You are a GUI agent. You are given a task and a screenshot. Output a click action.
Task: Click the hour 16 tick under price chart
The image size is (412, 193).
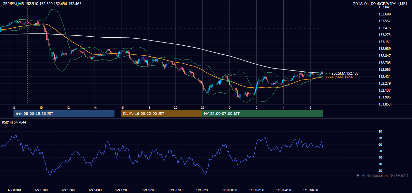point(122,107)
